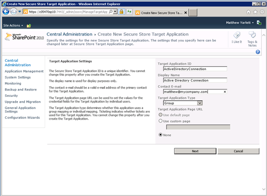Open the Matthew Yarlett user menu
The height and width of the screenshot is (196, 267).
(x=240, y=23)
